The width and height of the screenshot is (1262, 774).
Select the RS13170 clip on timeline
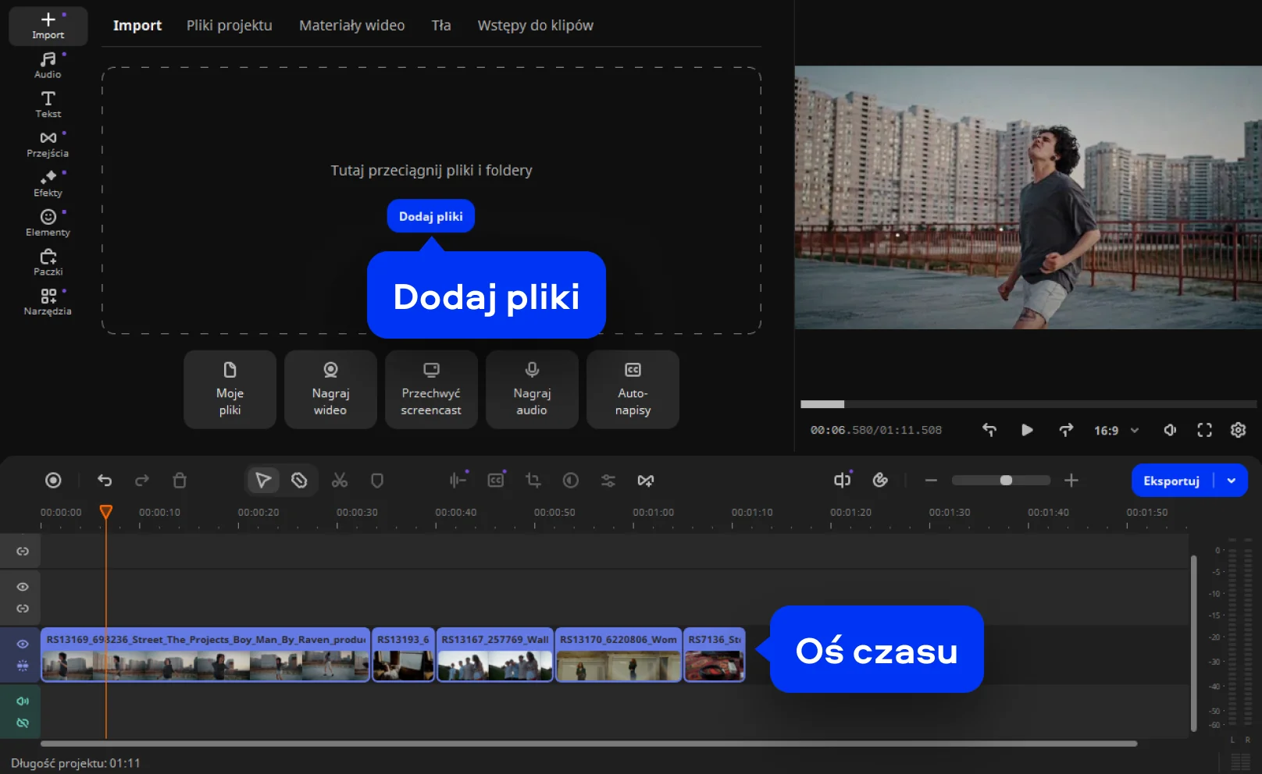point(618,656)
